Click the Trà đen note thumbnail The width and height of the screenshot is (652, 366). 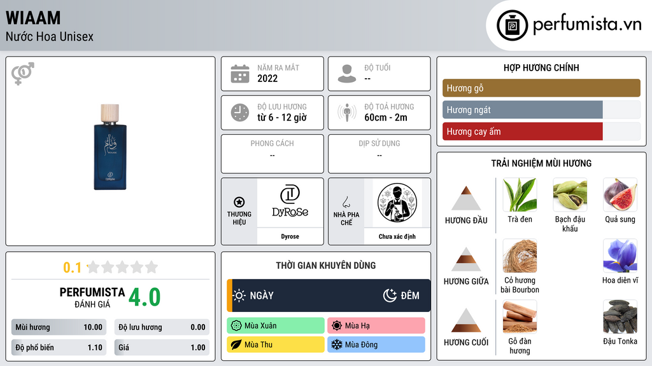[x=520, y=195]
